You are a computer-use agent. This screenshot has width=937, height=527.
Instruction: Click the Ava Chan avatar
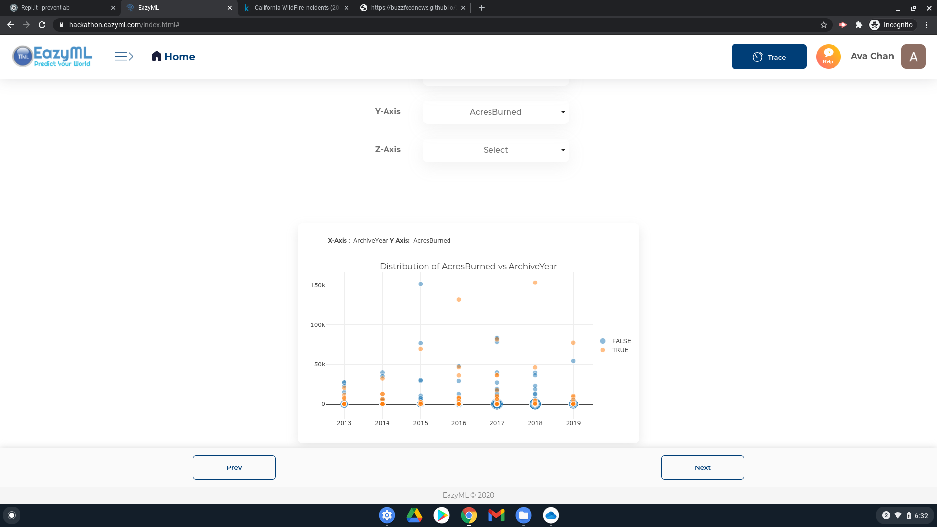tap(913, 57)
